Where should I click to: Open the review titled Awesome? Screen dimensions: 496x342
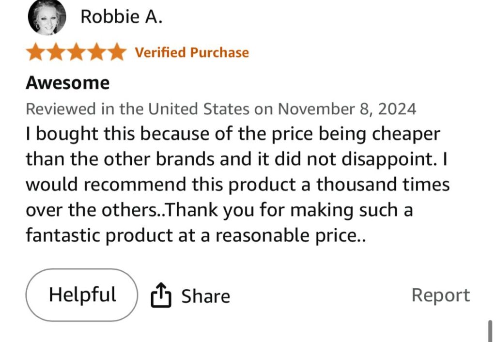click(67, 83)
